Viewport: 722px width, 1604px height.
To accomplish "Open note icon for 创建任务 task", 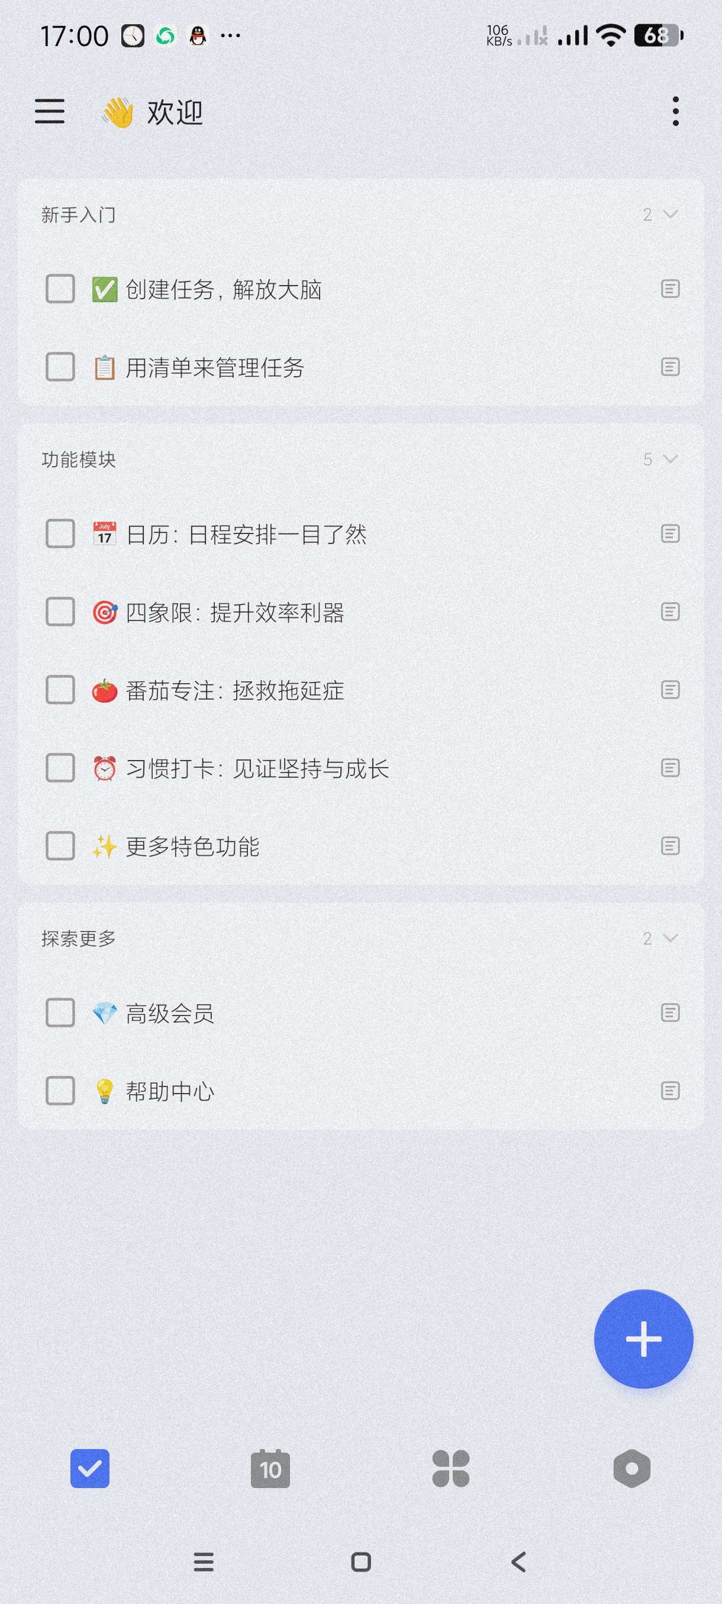I will [670, 289].
